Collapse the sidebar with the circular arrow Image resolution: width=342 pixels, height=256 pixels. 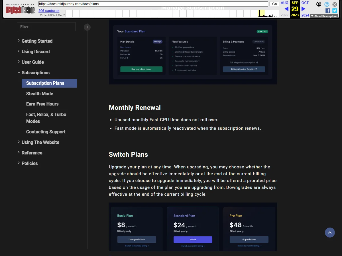pyautogui.click(x=87, y=27)
